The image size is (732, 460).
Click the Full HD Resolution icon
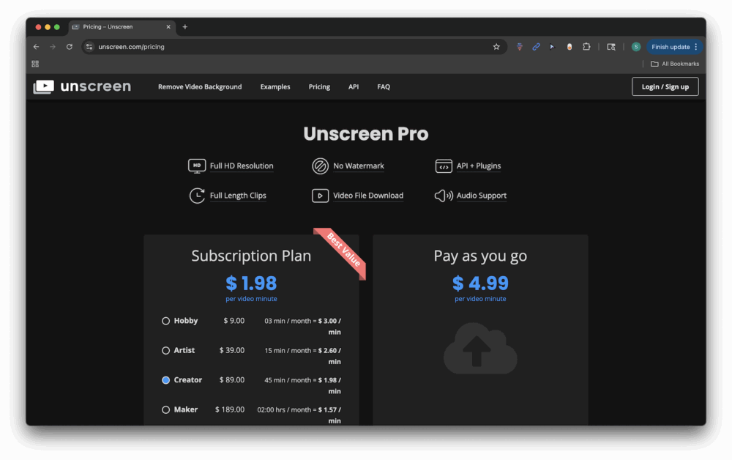click(x=196, y=166)
